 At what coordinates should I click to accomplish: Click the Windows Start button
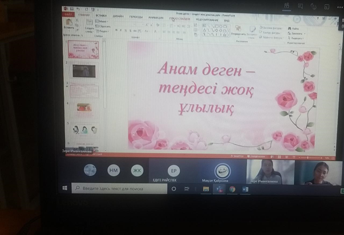click(x=65, y=188)
